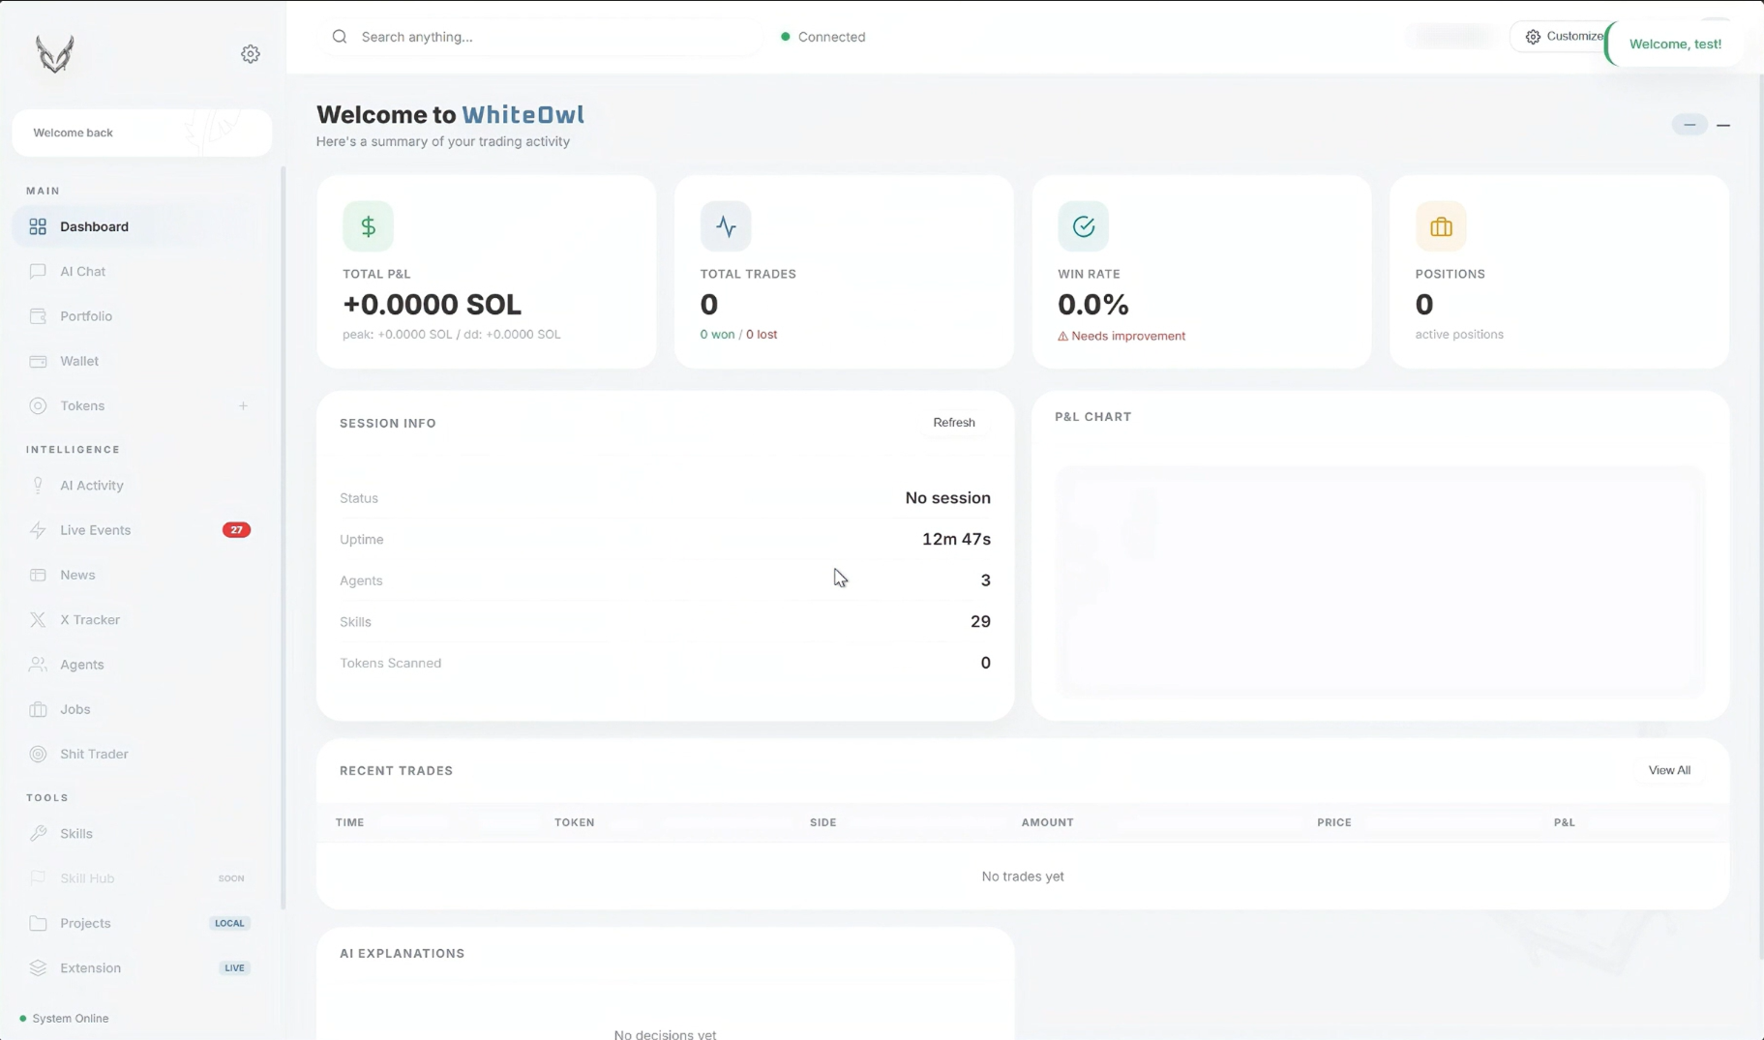This screenshot has height=1040, width=1764.
Task: Click the pulse icon on Total Trades card
Action: (726, 226)
